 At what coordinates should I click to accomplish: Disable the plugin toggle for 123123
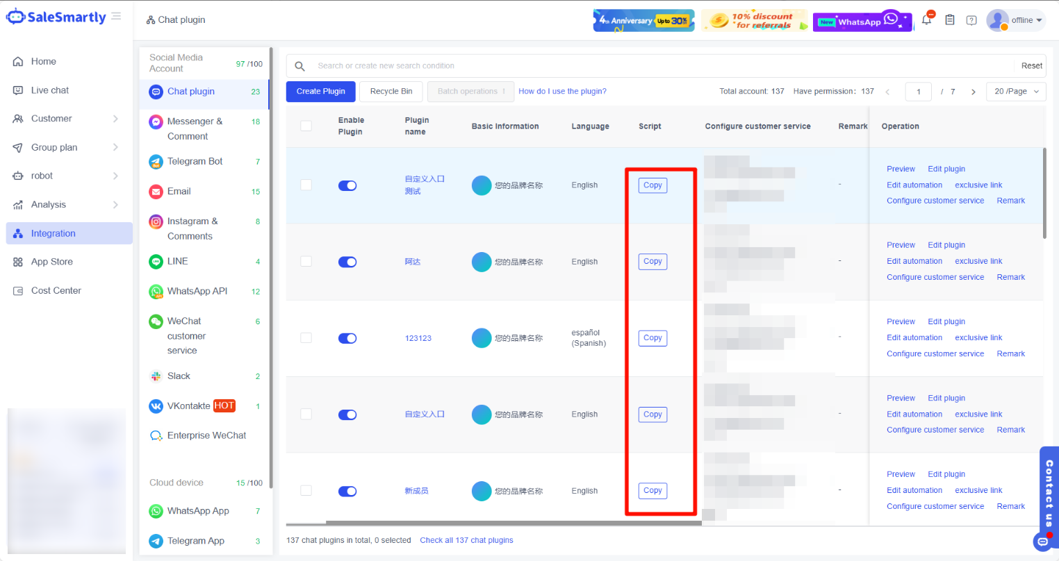click(347, 338)
